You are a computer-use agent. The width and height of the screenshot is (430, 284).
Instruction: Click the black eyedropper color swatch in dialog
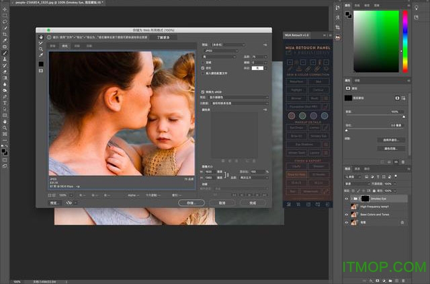click(41, 64)
